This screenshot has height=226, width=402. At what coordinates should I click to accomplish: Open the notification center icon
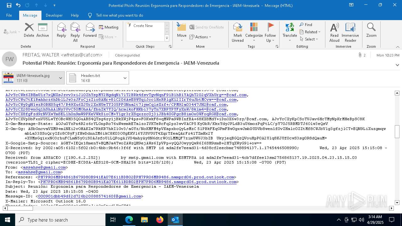click(391, 220)
